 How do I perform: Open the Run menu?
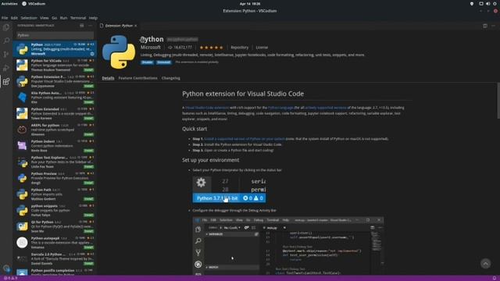(x=64, y=18)
